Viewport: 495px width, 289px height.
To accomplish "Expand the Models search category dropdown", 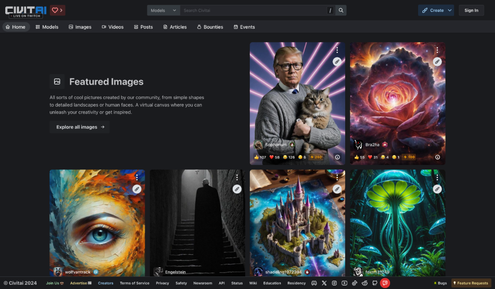I will point(163,10).
